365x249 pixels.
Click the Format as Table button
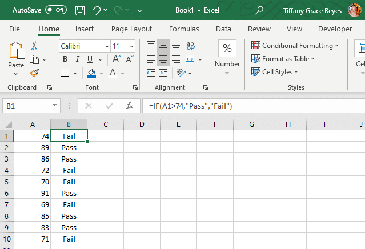283,59
